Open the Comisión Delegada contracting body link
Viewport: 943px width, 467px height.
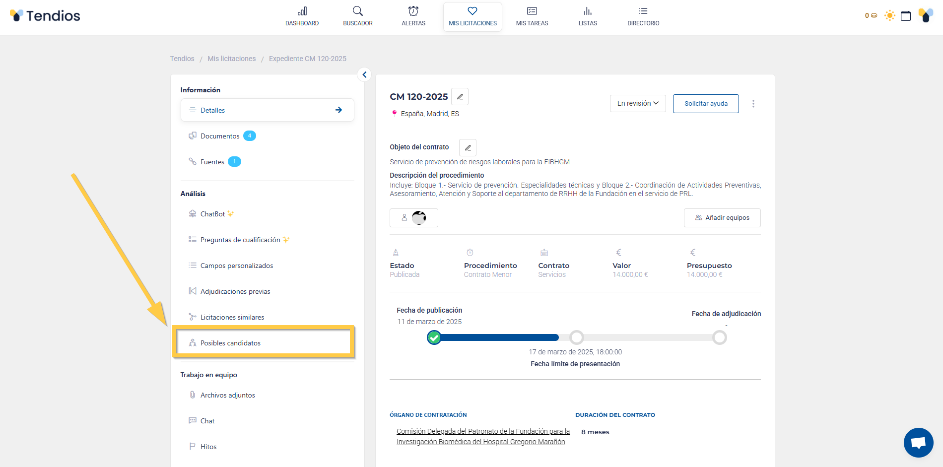pyautogui.click(x=482, y=437)
